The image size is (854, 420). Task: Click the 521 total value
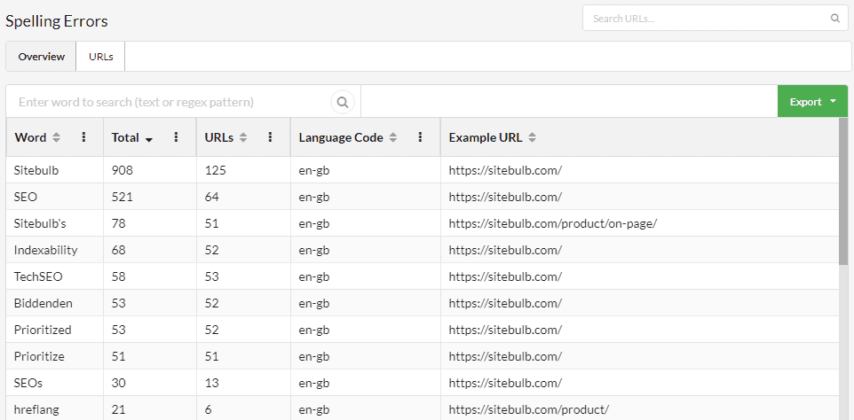(x=122, y=197)
